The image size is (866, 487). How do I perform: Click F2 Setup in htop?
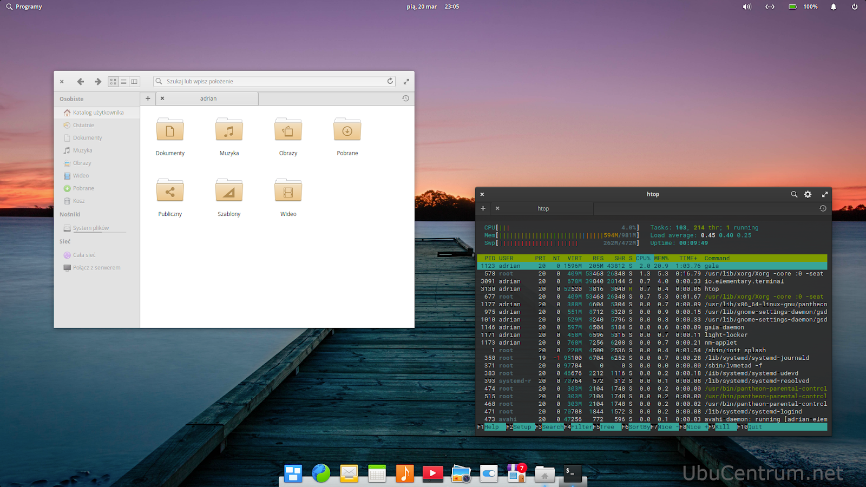(519, 427)
